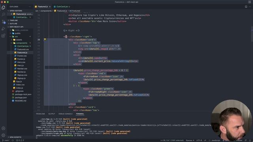Open the Output panel tab

[x=52, y=114]
